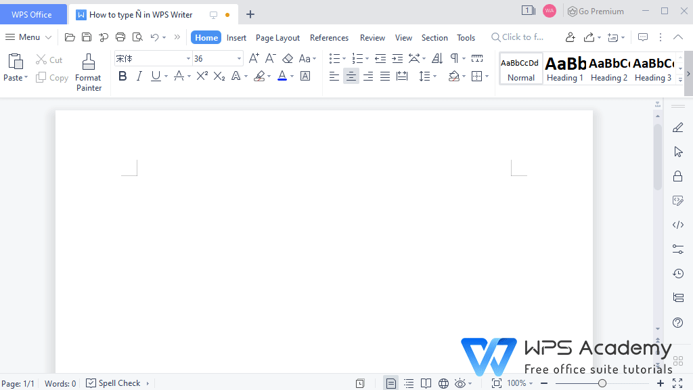The image size is (693, 390).
Task: Toggle Underline formatting
Action: pyautogui.click(x=156, y=76)
